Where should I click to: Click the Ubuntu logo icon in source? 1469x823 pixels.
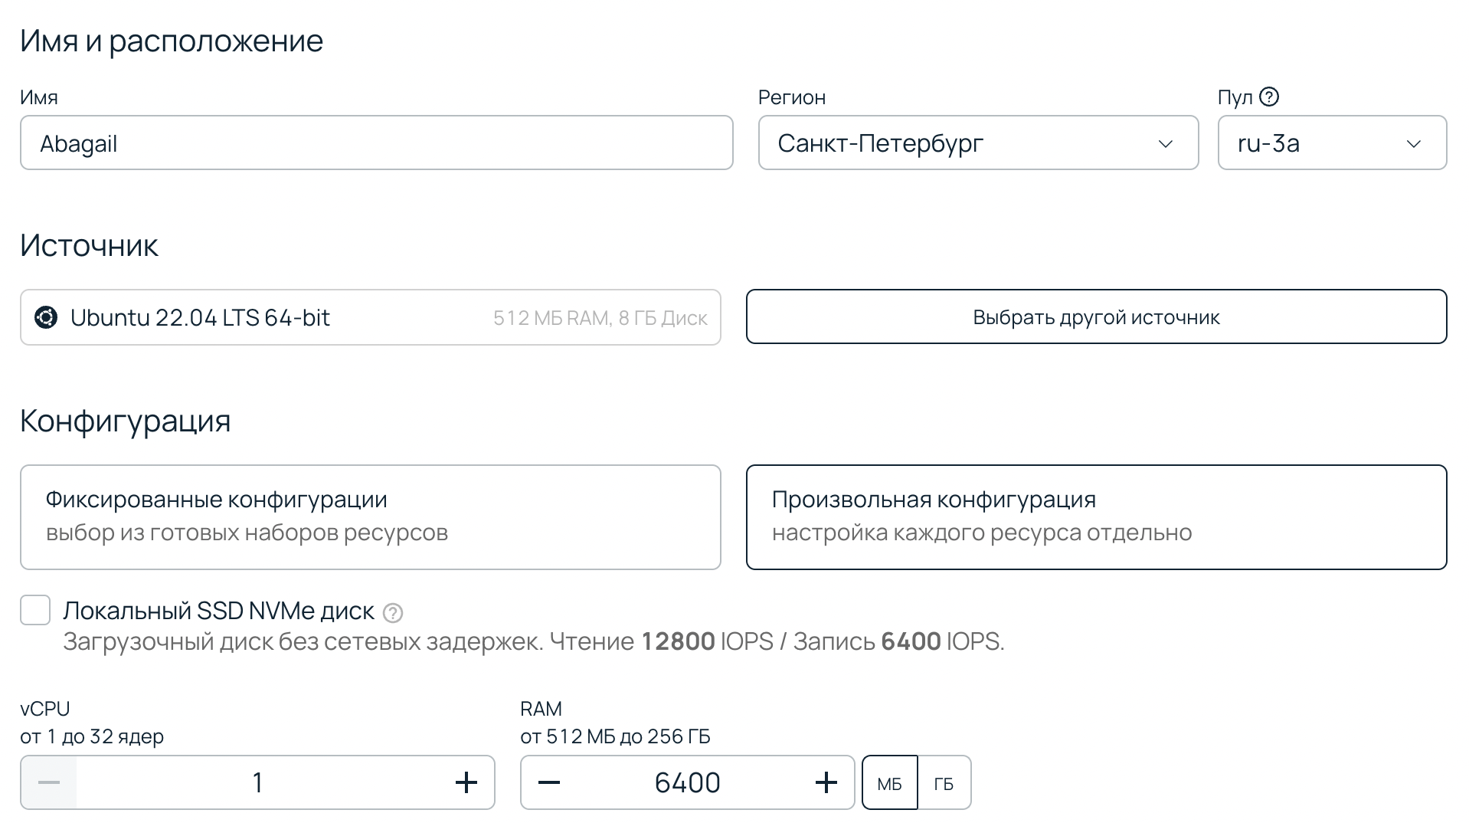pyautogui.click(x=46, y=317)
